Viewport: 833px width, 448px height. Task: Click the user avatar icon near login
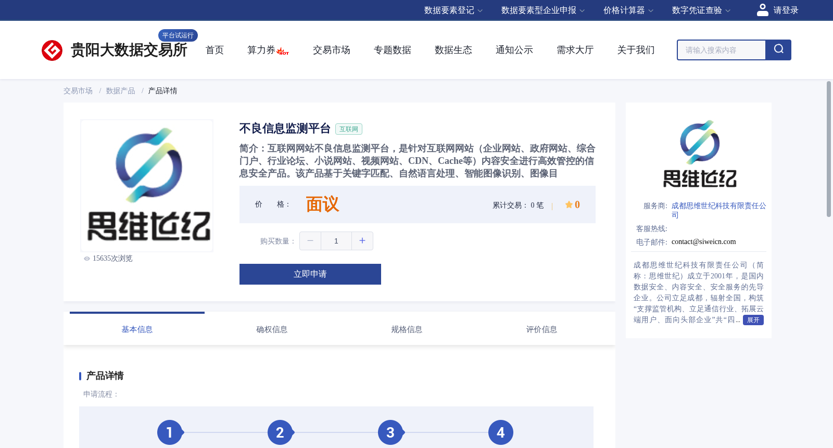(x=763, y=10)
